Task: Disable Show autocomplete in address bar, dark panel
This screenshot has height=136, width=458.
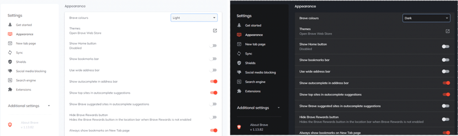Action: pyautogui.click(x=446, y=83)
